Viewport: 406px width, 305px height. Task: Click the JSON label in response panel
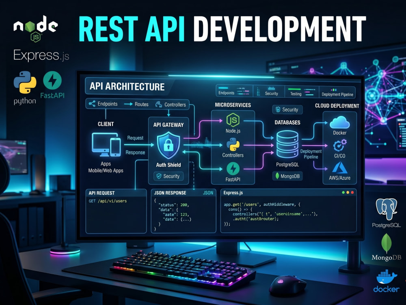pos(208,193)
